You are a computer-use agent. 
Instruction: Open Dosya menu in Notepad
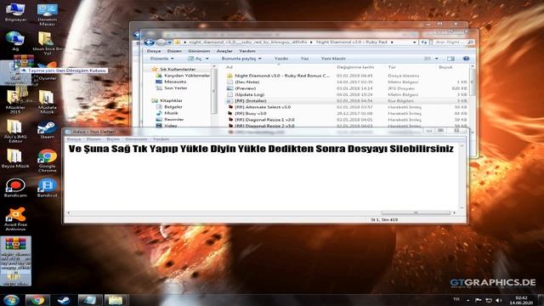pos(74,139)
